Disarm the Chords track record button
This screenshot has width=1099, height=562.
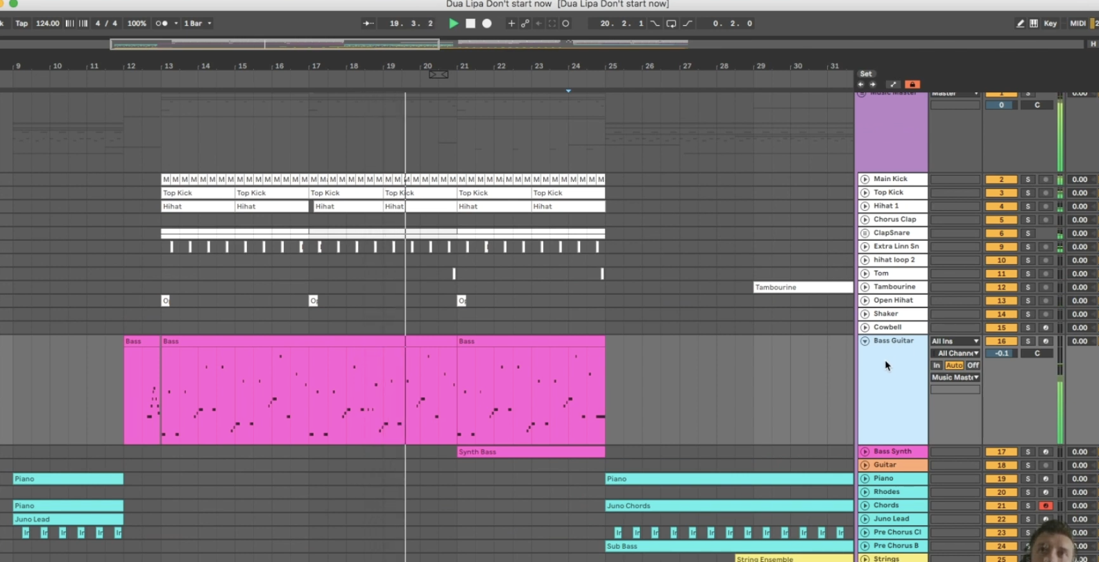pos(1046,506)
